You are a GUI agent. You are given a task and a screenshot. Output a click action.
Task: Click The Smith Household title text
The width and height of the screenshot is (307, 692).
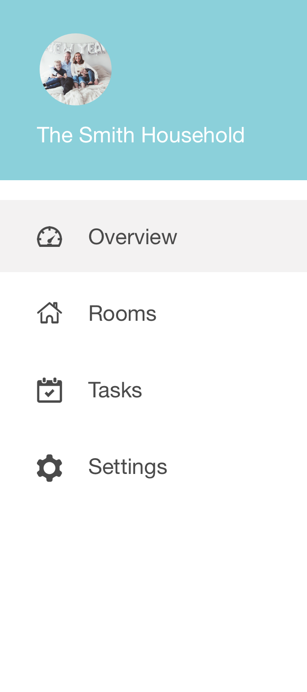point(140,135)
